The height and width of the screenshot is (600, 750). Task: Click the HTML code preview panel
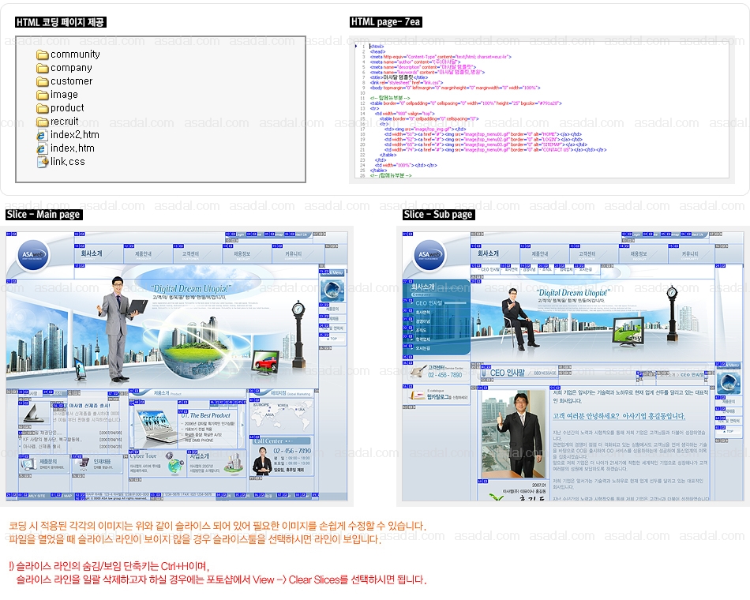(x=543, y=110)
